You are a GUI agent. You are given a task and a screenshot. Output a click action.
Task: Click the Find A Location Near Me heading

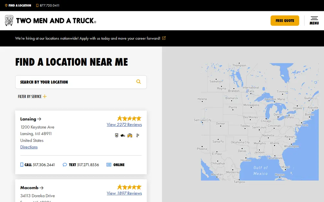pyautogui.click(x=72, y=62)
